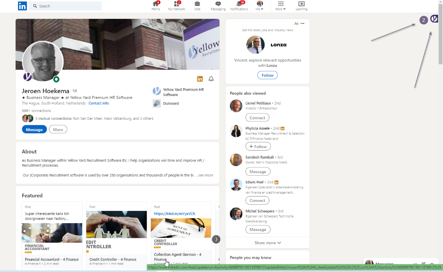Click Michel Scheepers's avatar photo
443x272 pixels.
click(236, 214)
